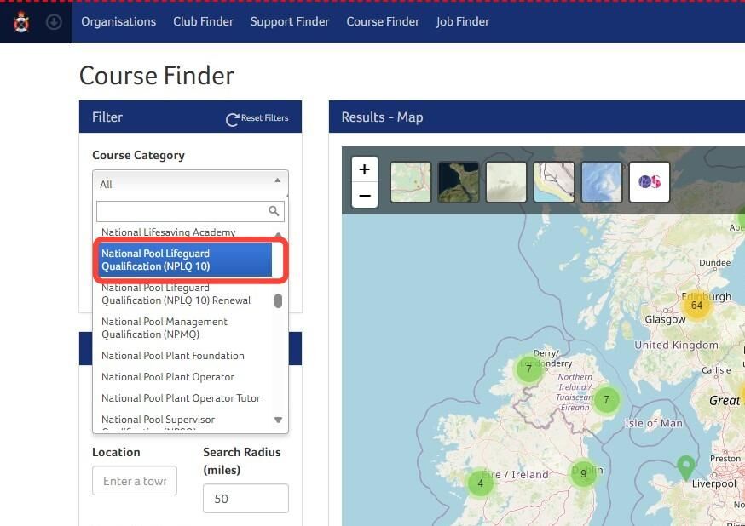Click the green location pin near Liverpool
This screenshot has width=745, height=526.
click(x=685, y=467)
